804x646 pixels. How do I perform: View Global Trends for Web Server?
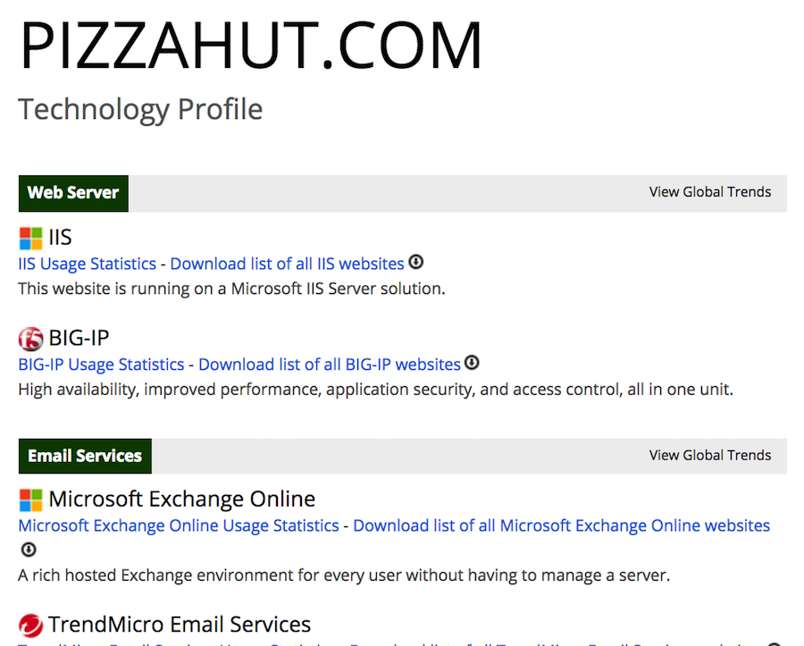pyautogui.click(x=710, y=192)
